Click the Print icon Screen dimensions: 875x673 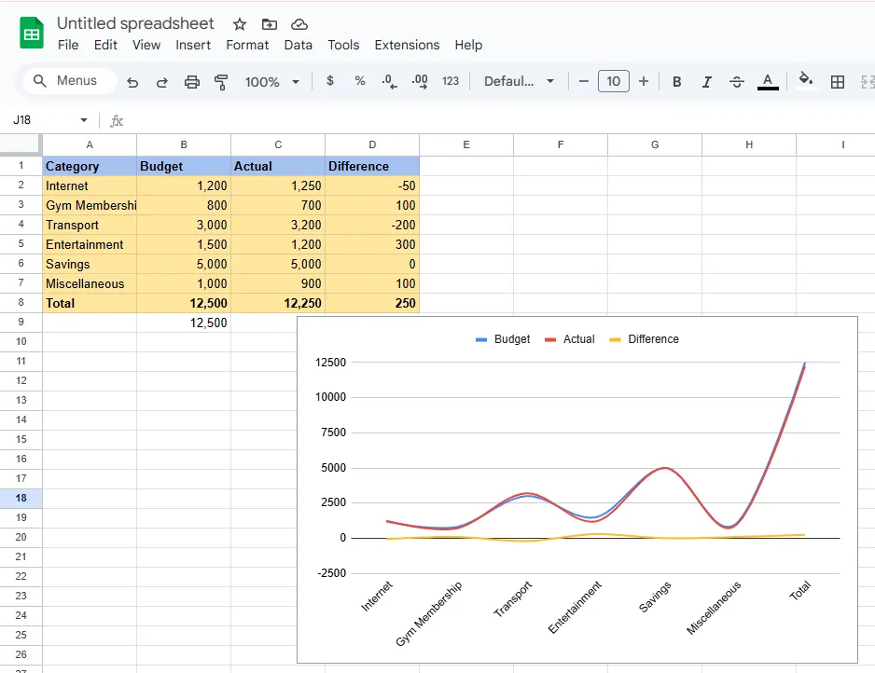click(191, 81)
